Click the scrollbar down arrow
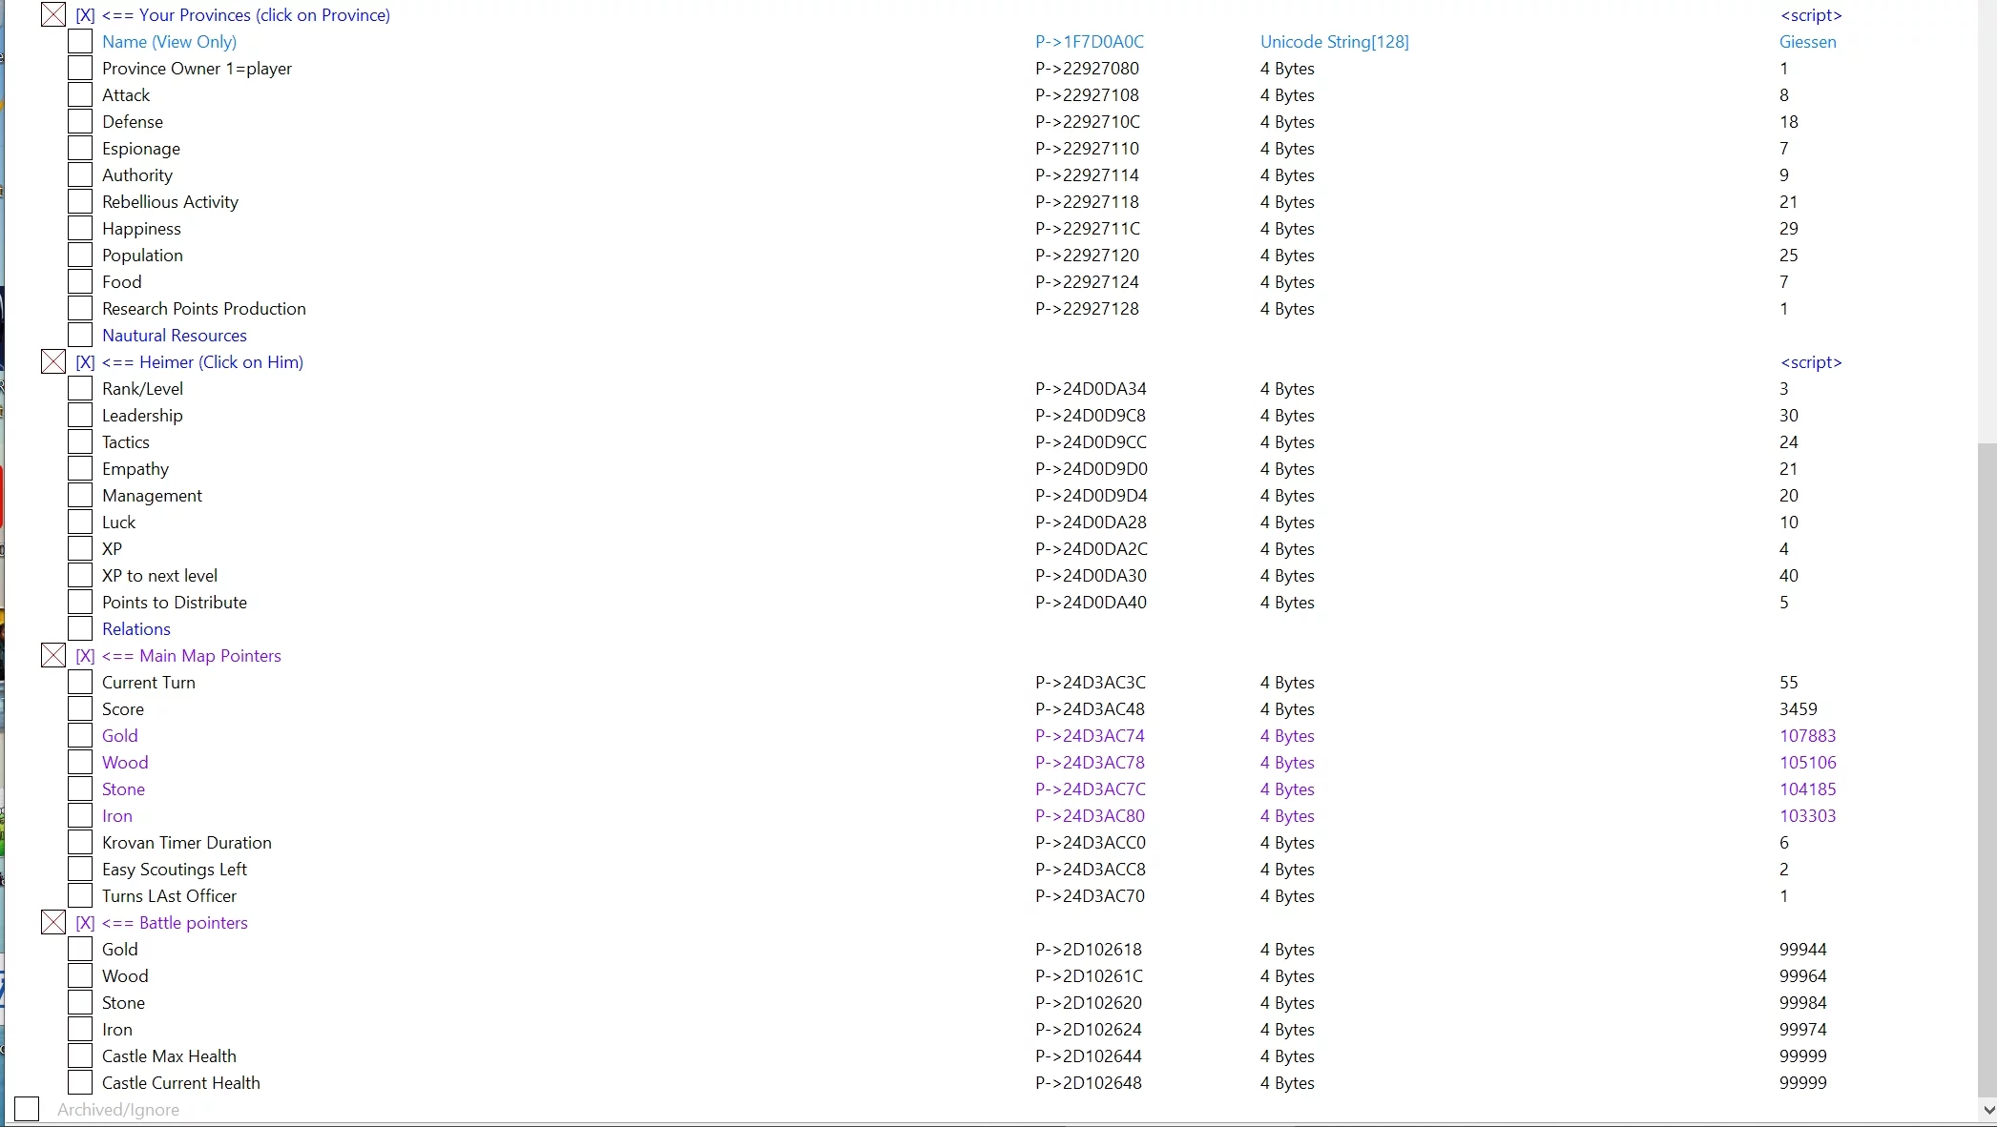The image size is (1997, 1127). pyautogui.click(x=1987, y=1110)
